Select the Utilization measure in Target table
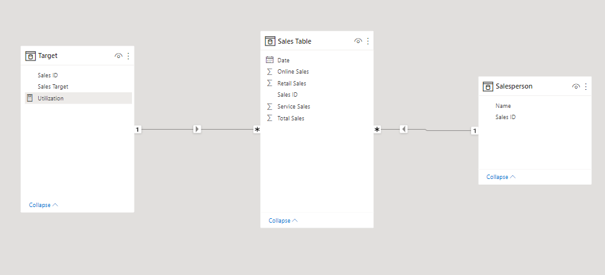Screen dimensions: 605x275 (x=78, y=98)
